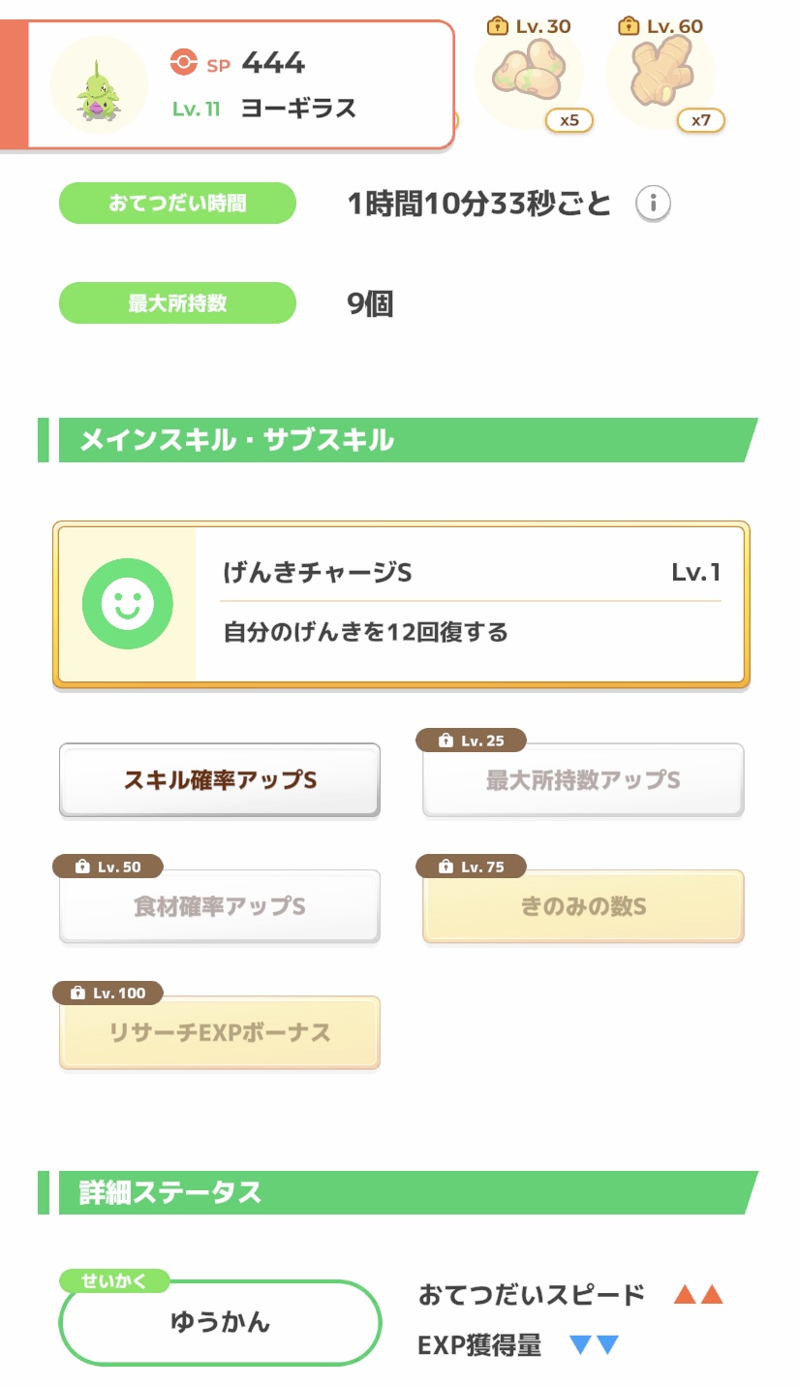Tap the 最大所持数 green label

click(x=177, y=303)
